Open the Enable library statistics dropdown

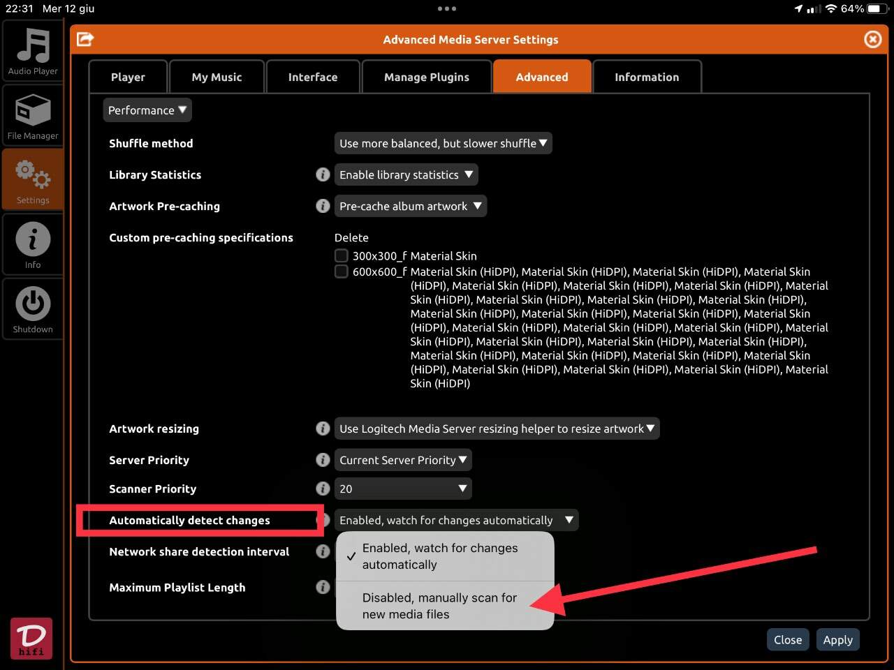coord(406,174)
